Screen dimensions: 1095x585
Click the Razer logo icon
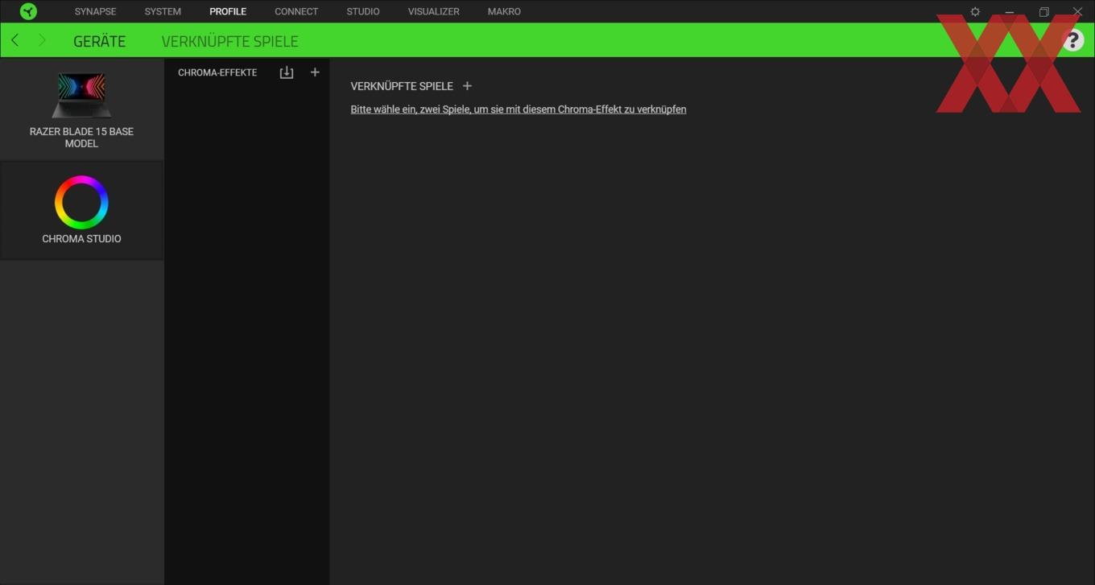[28, 11]
